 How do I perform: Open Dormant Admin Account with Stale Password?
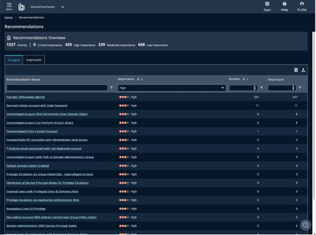click(37, 105)
